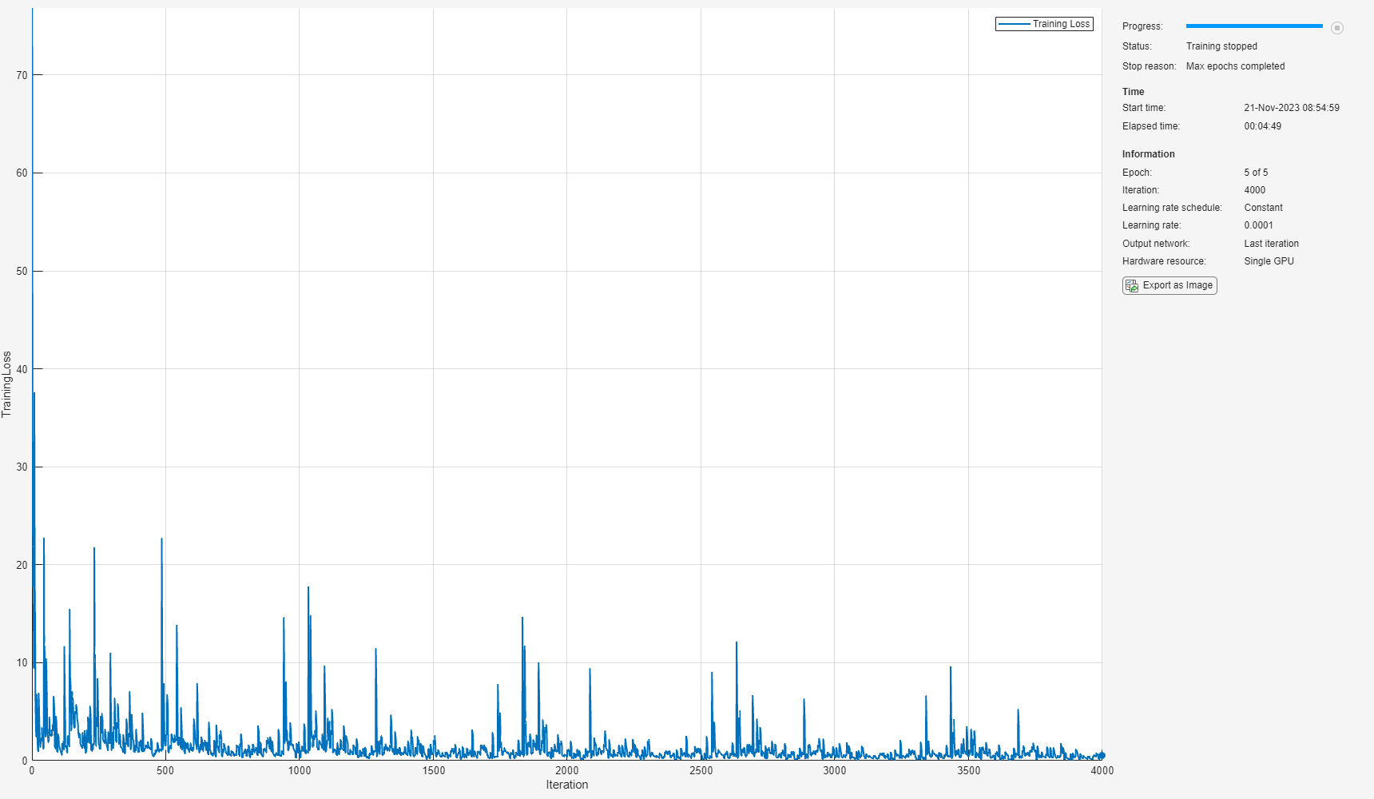Click the epoch value 5 of 5
The width and height of the screenshot is (1374, 799).
[1256, 173]
